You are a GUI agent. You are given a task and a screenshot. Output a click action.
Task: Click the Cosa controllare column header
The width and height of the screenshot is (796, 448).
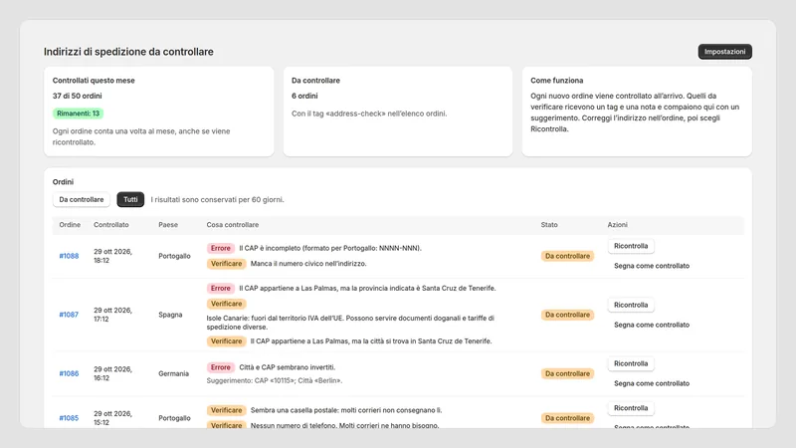[233, 225]
